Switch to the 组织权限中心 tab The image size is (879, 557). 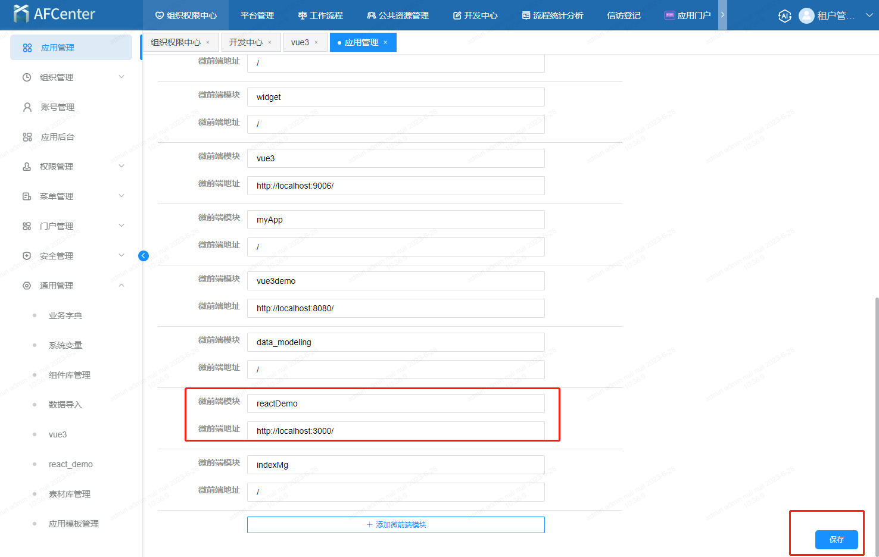[176, 42]
